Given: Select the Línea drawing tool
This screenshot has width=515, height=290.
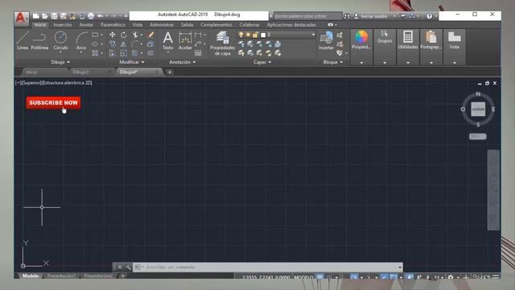Looking at the screenshot, I should [x=23, y=40].
